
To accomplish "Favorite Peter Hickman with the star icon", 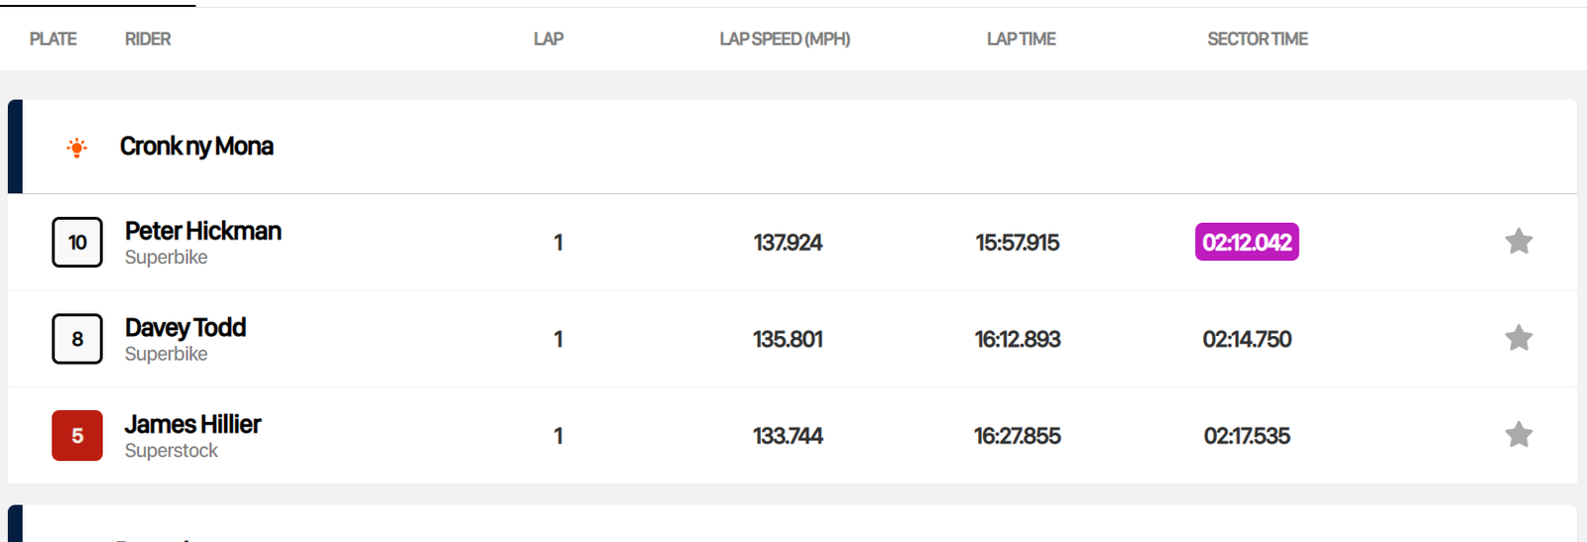I will click(1519, 242).
